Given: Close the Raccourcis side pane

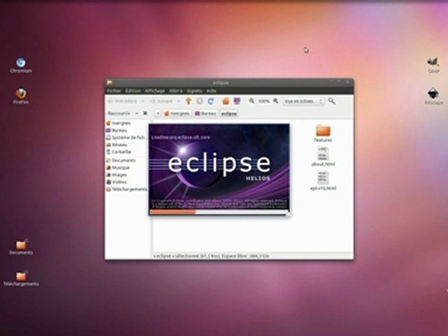Looking at the screenshot, I should [x=145, y=113].
